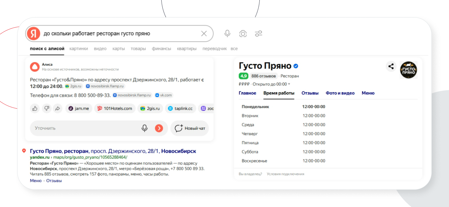Expand the 'Открыто до 00:00' hours dropdown
Viewport: 449px width, 207px height.
[x=289, y=84]
